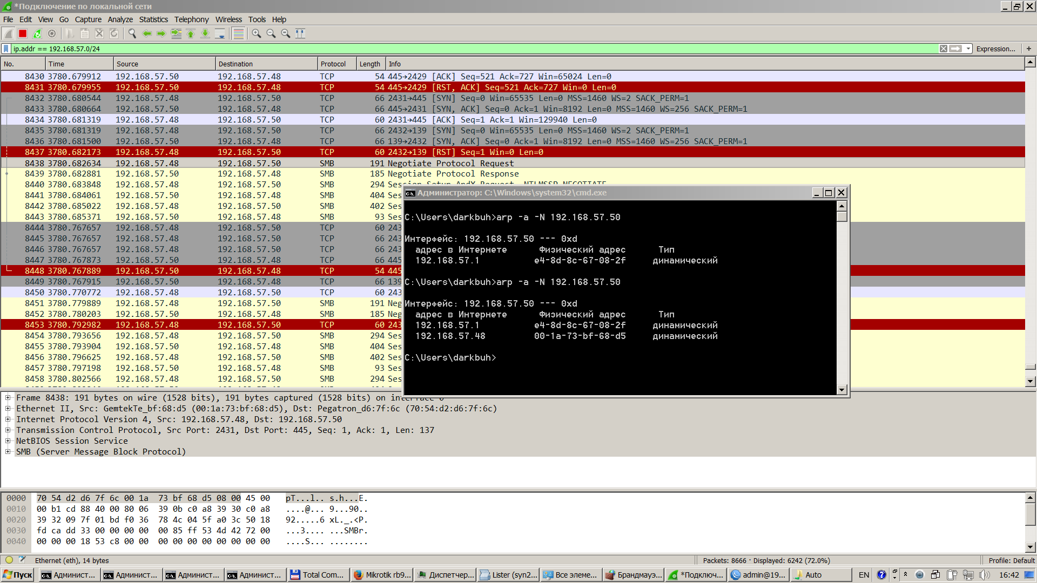Restart the current capture
The image size is (1037, 583).
37,33
